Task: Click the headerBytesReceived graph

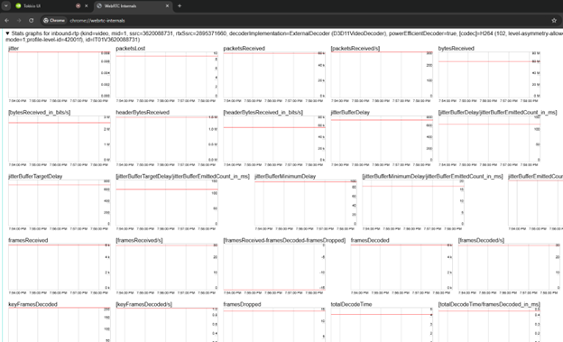Action: click(x=167, y=138)
